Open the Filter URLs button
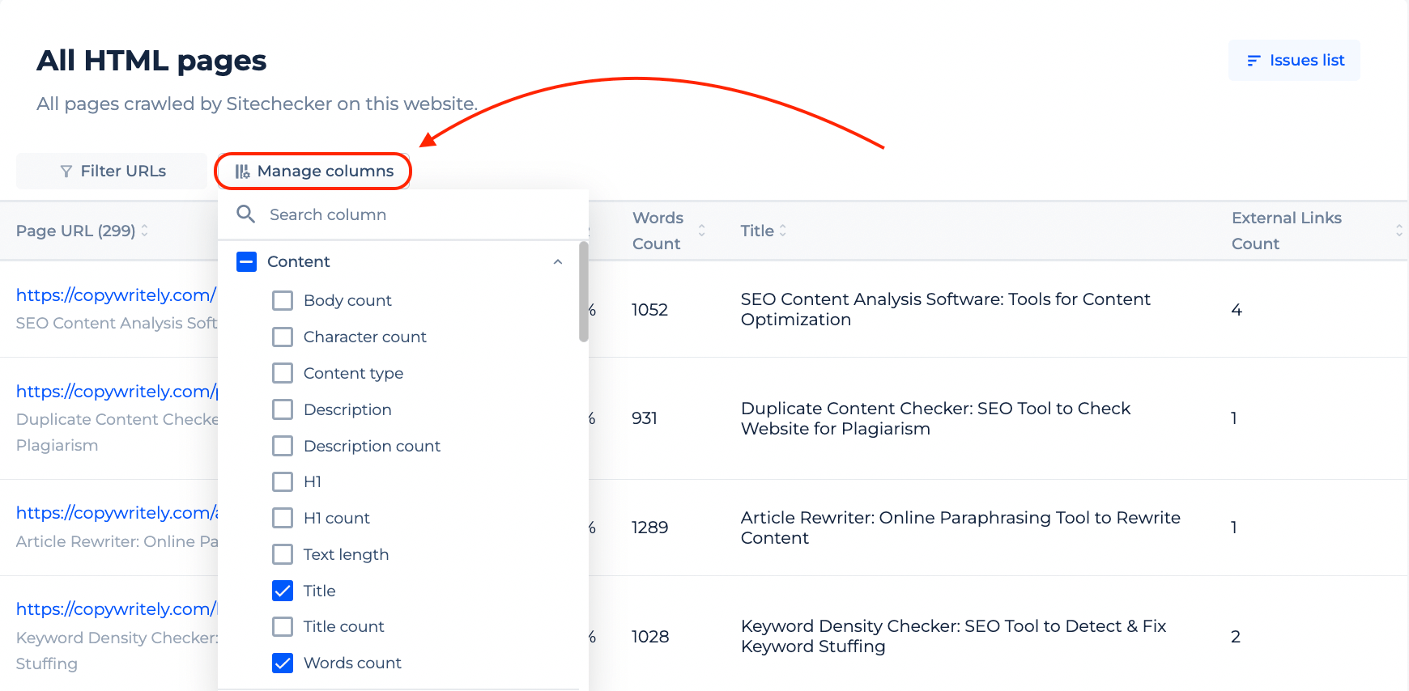The image size is (1409, 691). pyautogui.click(x=112, y=172)
